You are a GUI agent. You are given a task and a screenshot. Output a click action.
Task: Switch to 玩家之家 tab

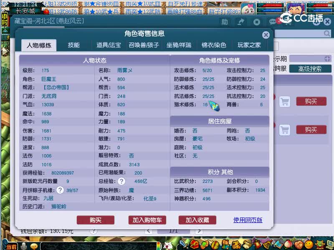(249, 45)
